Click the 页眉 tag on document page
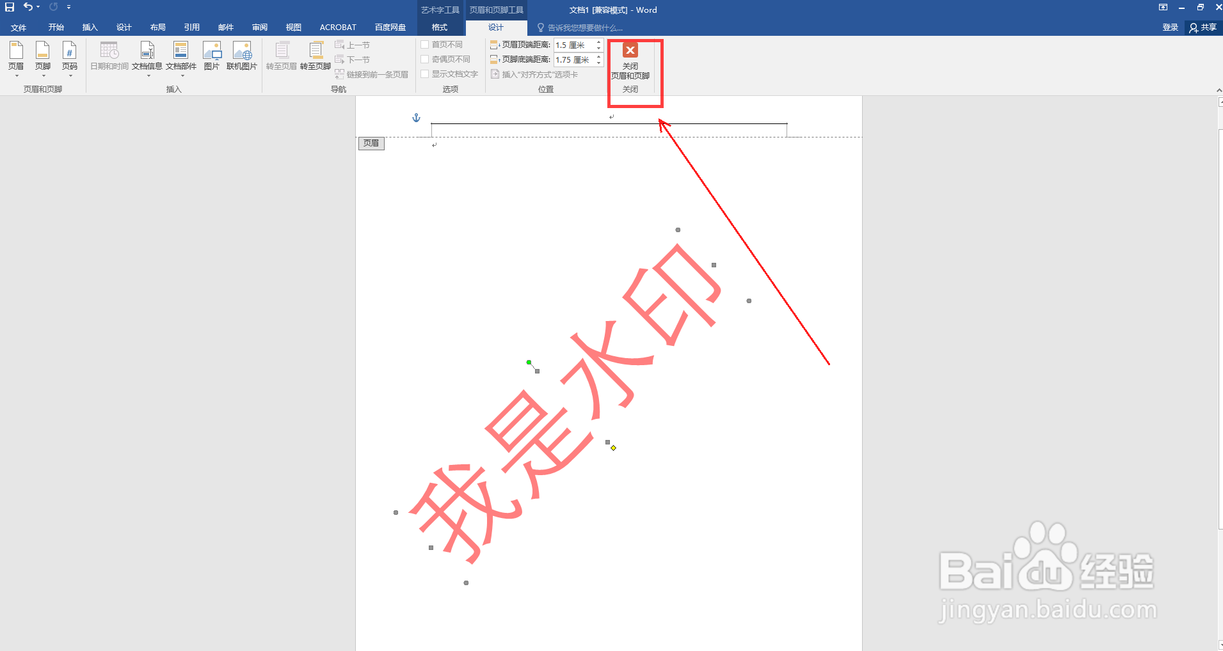Viewport: 1223px width, 651px height. click(x=371, y=143)
